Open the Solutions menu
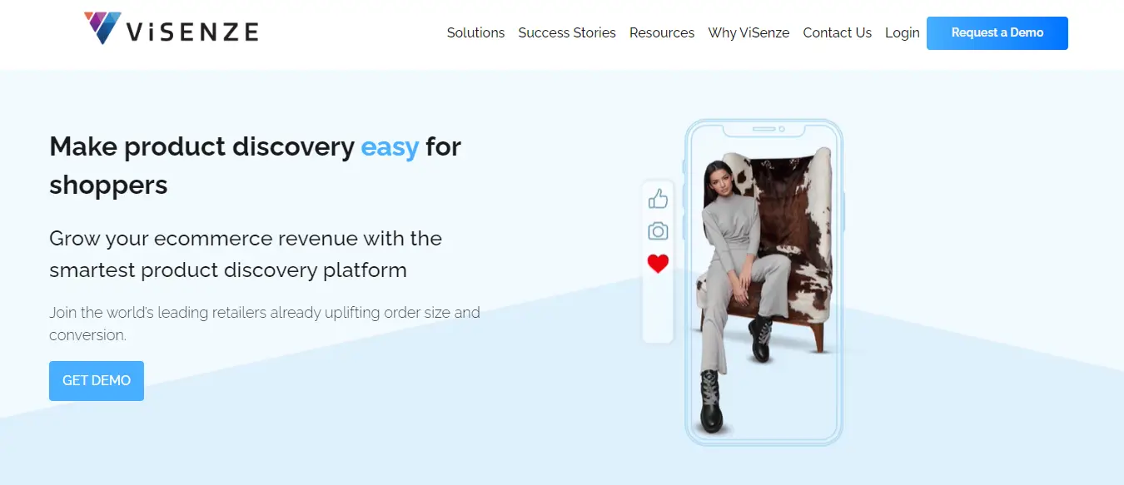This screenshot has width=1124, height=485. coord(475,32)
